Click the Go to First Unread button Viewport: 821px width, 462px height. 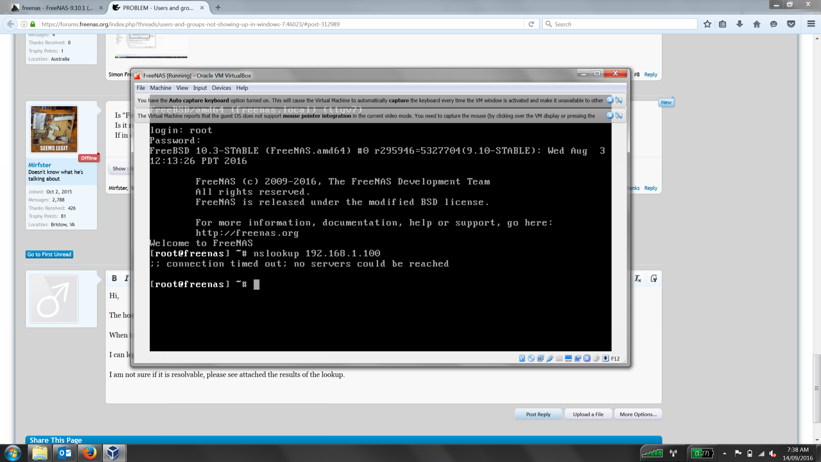pos(49,255)
